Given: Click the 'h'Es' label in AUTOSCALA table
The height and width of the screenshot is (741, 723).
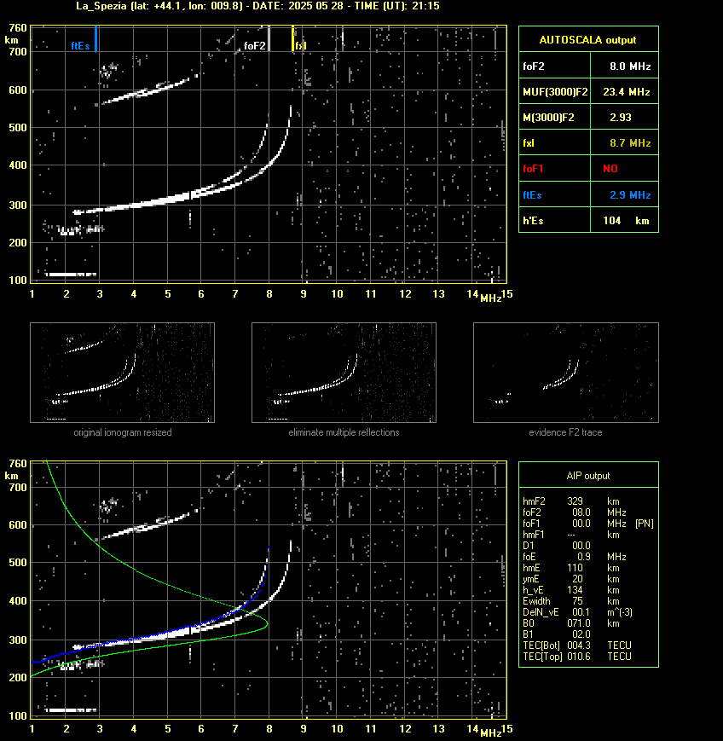Looking at the screenshot, I should pyautogui.click(x=533, y=220).
